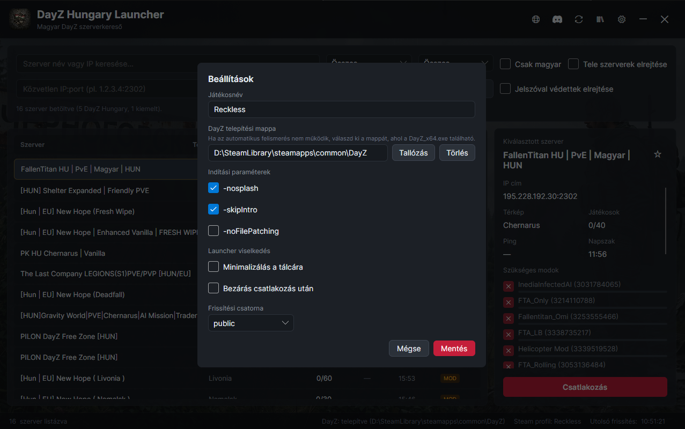This screenshot has height=429, width=685.
Task: Click red X next to FTA_Only mod
Action: point(508,303)
